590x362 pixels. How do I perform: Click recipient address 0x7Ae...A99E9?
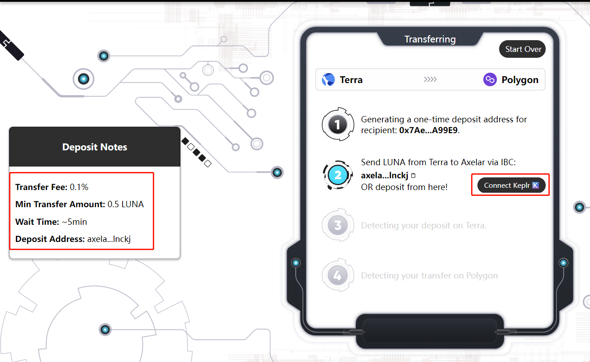[x=429, y=130]
